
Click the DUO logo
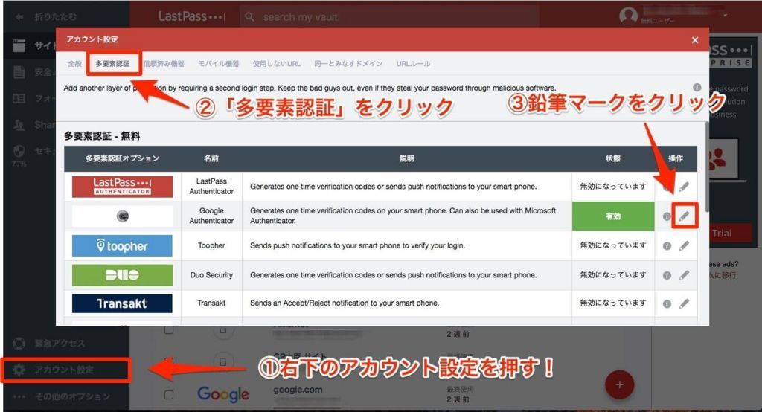pos(123,275)
